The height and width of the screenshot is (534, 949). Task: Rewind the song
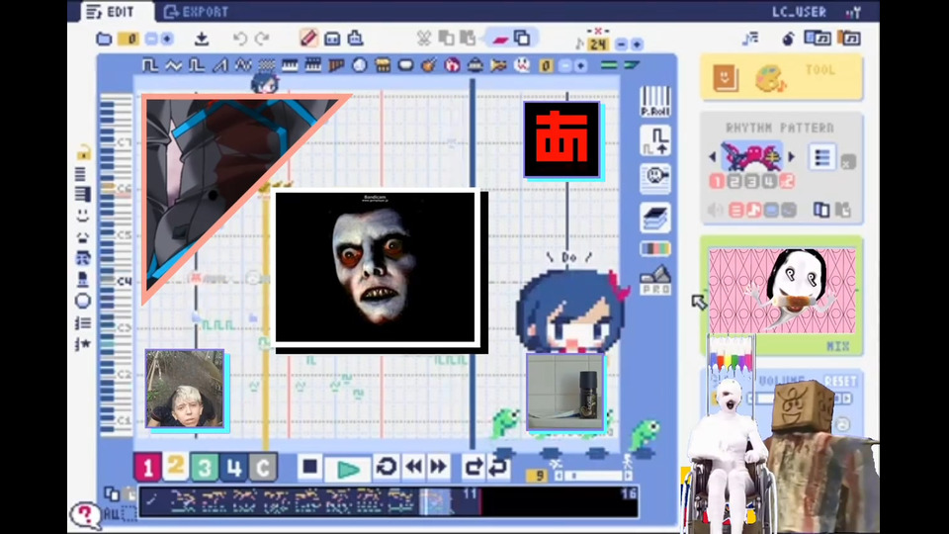tap(414, 467)
